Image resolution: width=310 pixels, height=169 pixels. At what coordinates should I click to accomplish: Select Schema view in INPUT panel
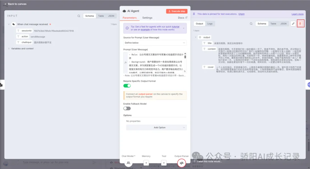pyautogui.click(x=90, y=16)
